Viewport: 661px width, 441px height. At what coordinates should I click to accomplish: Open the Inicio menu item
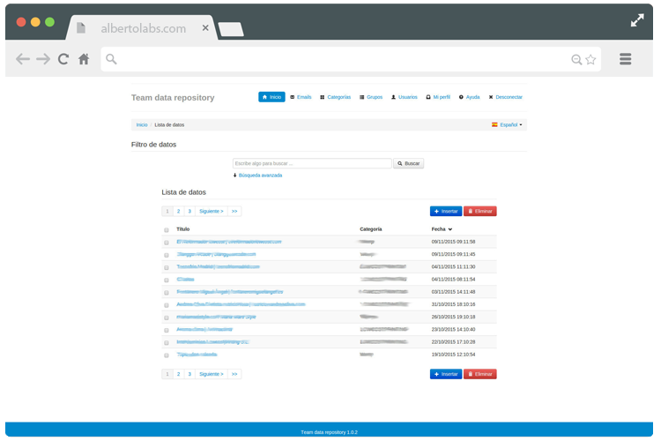click(271, 97)
